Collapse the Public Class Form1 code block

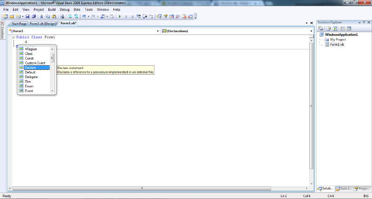pos(13,37)
